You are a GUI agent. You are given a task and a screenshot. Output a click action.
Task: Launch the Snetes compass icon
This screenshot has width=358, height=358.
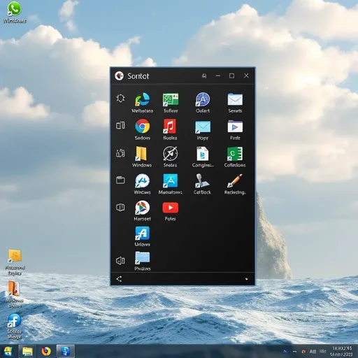pyautogui.click(x=170, y=154)
